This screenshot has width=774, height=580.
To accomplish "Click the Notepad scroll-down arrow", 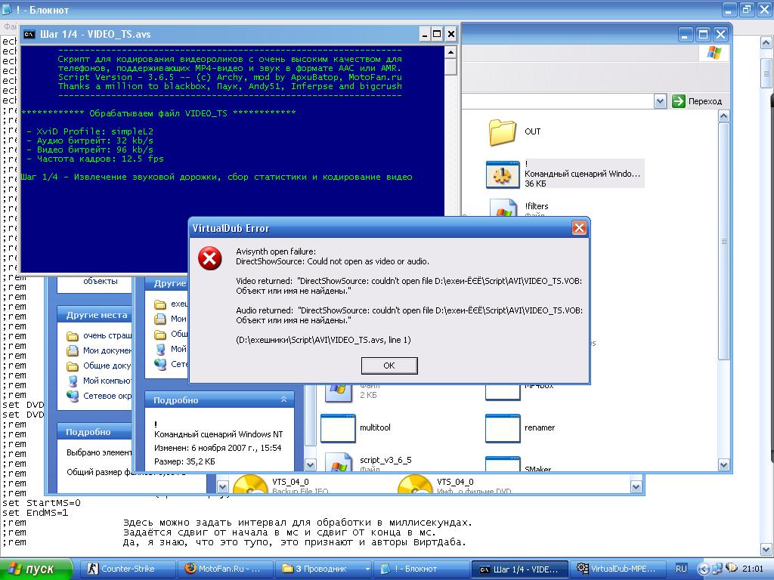I will [x=766, y=549].
